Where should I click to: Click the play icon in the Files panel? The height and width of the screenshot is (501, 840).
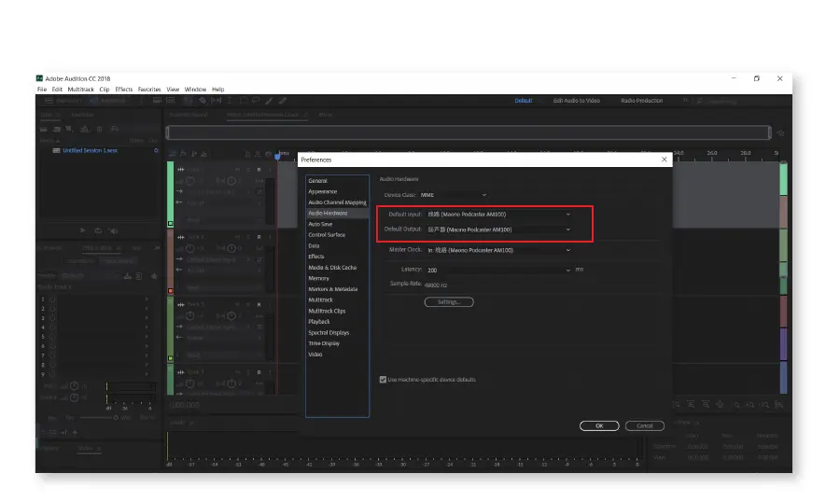point(83,230)
